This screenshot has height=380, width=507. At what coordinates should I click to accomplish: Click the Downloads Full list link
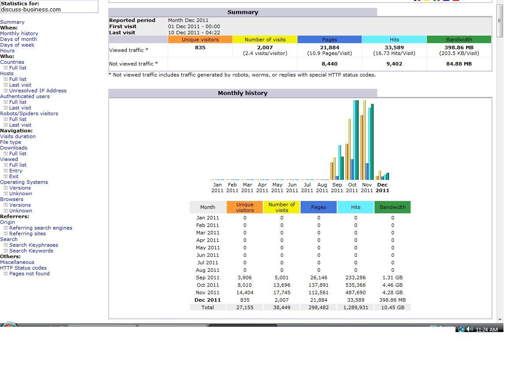(18, 153)
